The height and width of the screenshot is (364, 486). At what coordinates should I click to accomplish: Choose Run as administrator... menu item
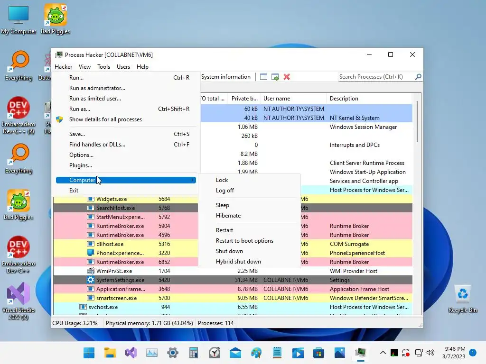point(126,88)
